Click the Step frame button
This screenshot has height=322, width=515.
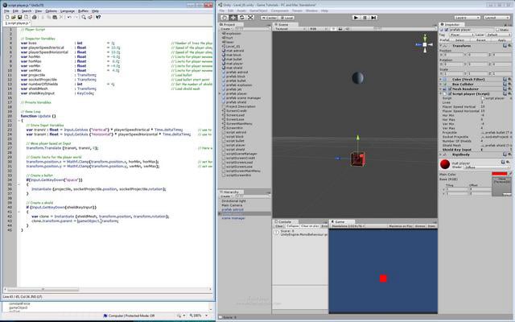373,18
